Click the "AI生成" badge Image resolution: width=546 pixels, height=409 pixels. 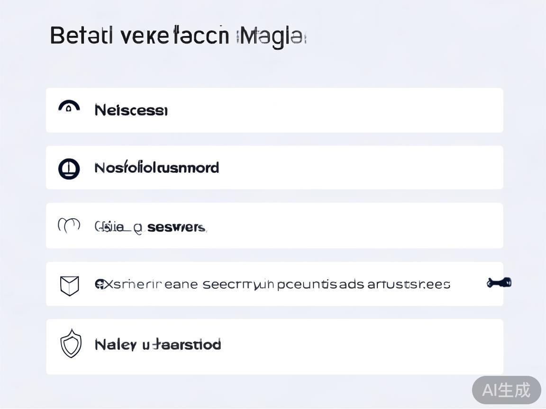point(506,390)
